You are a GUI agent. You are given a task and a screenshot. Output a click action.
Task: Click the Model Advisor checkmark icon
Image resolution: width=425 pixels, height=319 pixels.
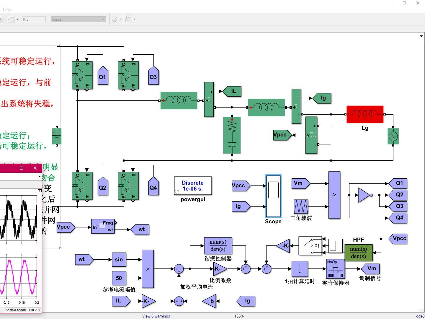tap(115, 19)
